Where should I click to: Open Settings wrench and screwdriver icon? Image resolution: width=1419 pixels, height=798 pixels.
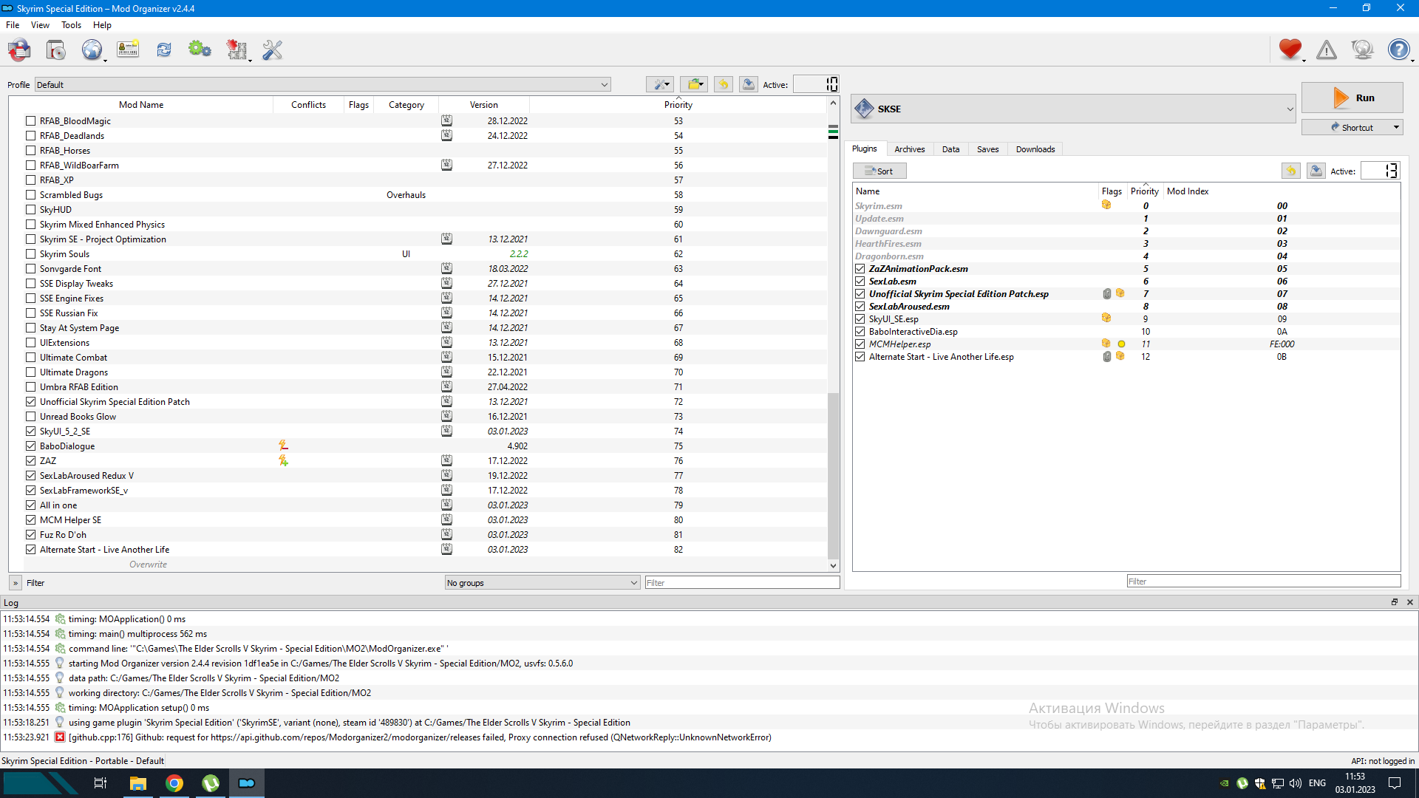[x=273, y=50]
